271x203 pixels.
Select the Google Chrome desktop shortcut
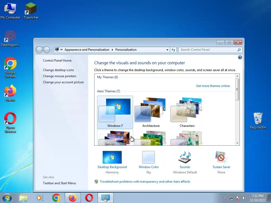point(10,67)
